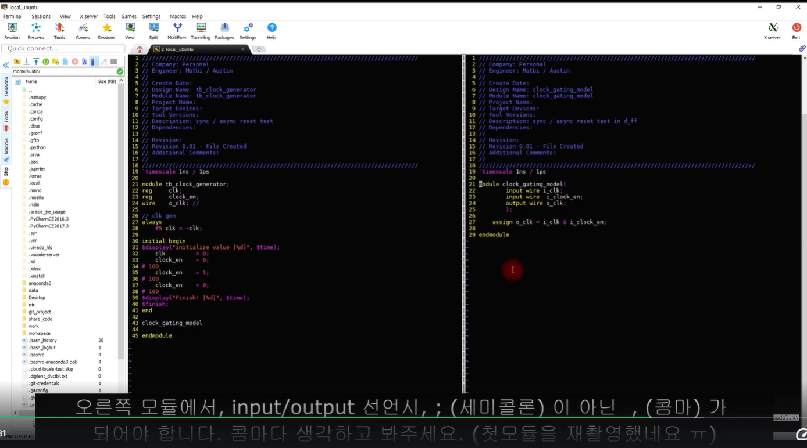The image size is (807, 448).
Task: Open the git_project folder
Action: click(40, 312)
